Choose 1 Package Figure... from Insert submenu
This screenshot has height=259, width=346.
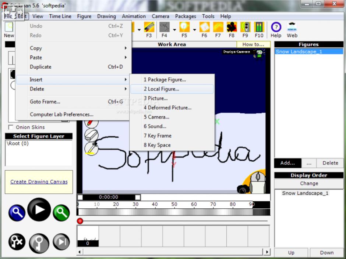tap(172, 80)
